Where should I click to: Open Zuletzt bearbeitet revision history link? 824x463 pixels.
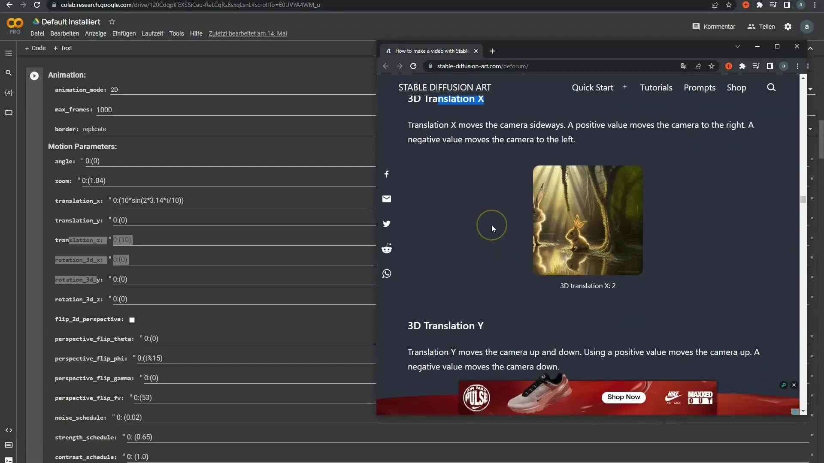click(x=248, y=33)
